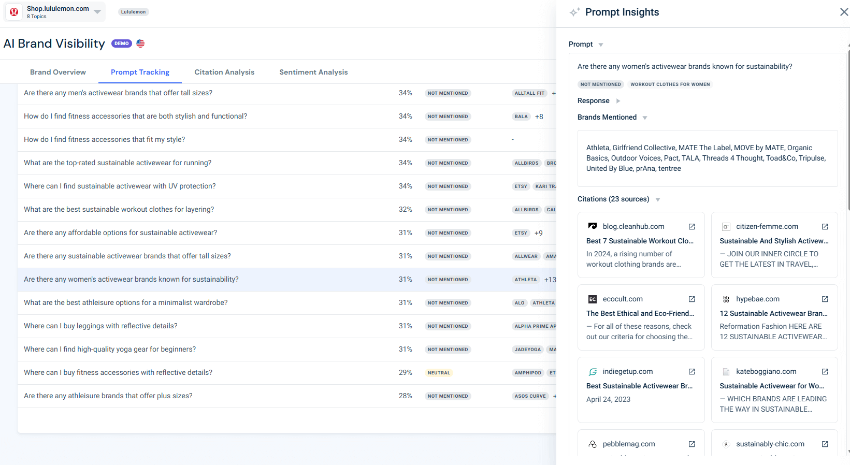Open sustainably-chic.com external link icon
Image resolution: width=850 pixels, height=465 pixels.
point(825,444)
